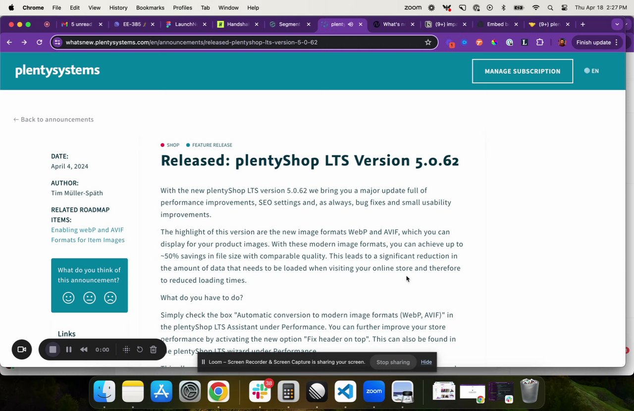This screenshot has height=411, width=634.
Task: Open the Profiles menu
Action: click(x=182, y=8)
